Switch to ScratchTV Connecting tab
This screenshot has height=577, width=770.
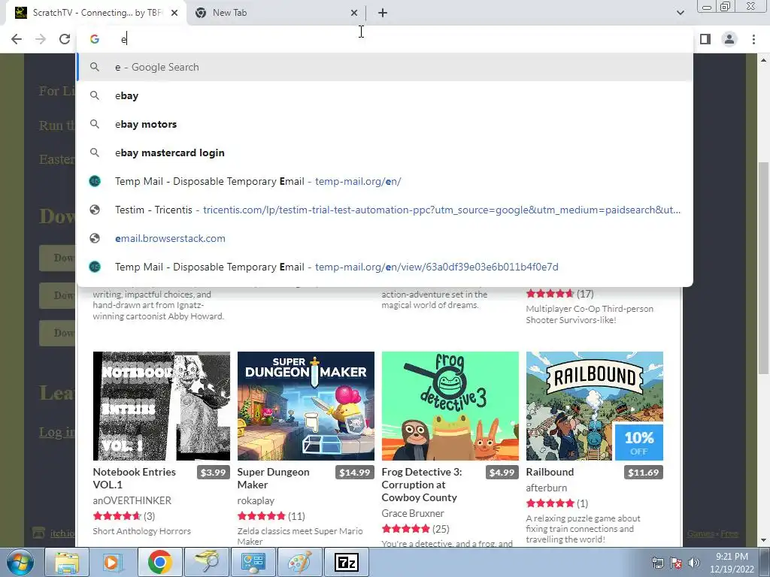pos(96,13)
